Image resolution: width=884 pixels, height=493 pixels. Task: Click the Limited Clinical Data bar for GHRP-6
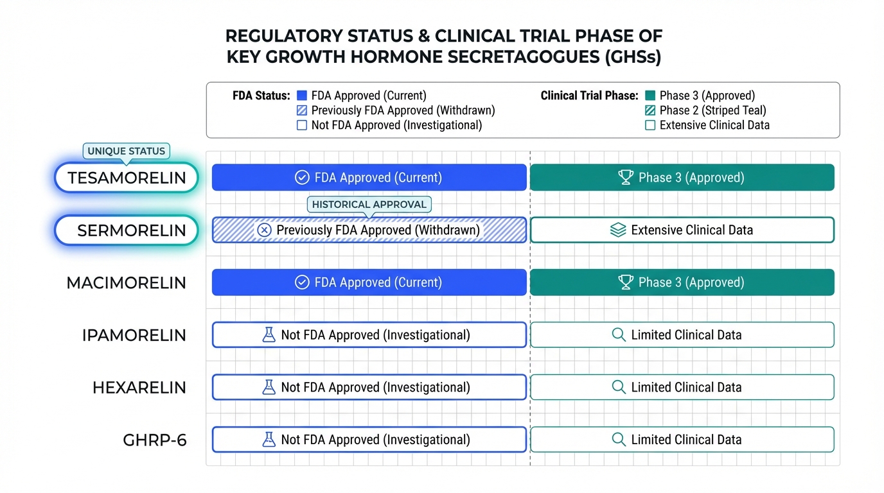682,440
